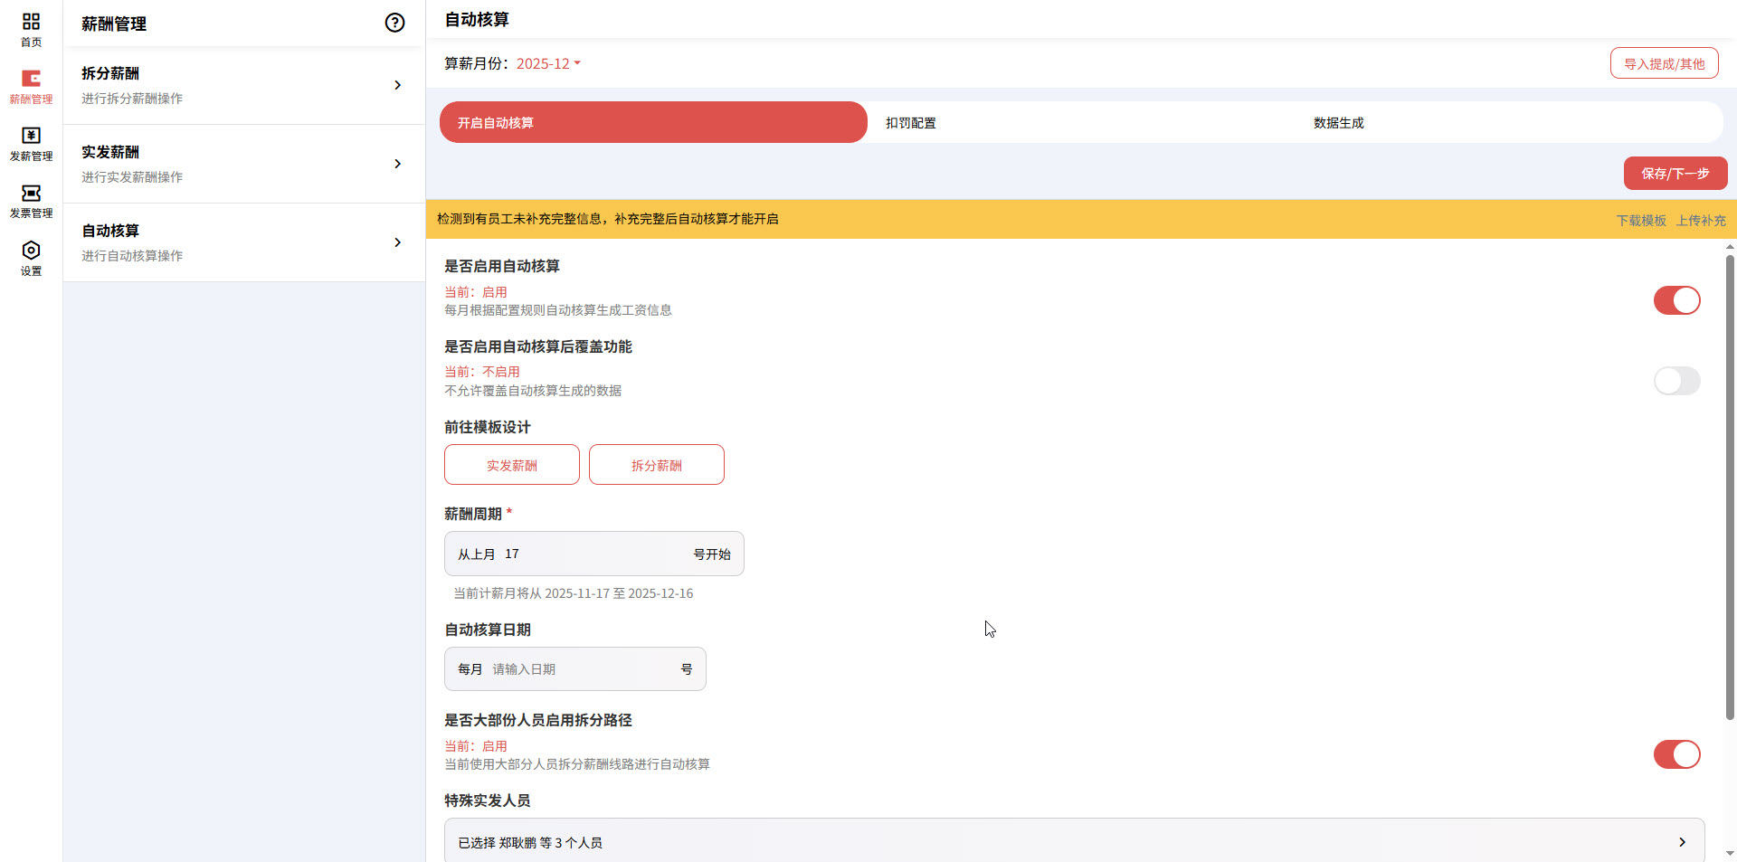Click the help question mark icon
Screen dimensions: 1737x862
point(394,23)
